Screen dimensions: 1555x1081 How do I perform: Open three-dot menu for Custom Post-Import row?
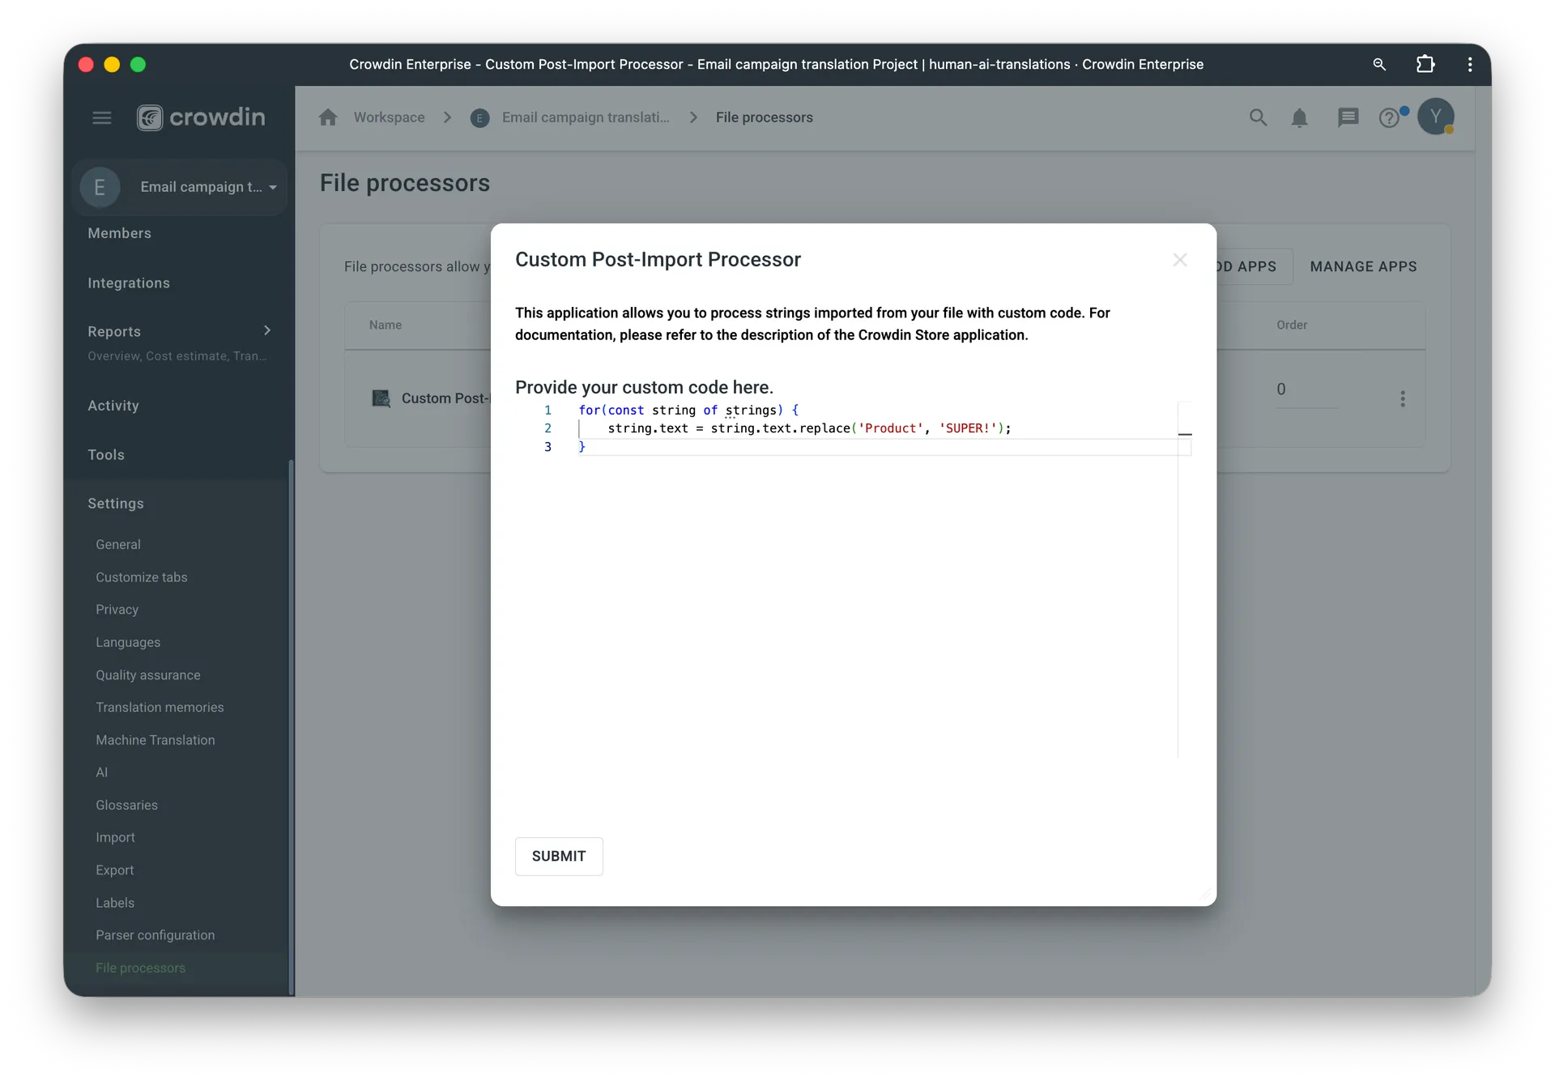(x=1403, y=398)
